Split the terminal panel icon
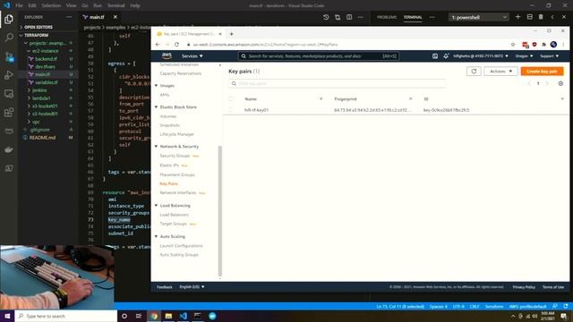The width and height of the screenshot is (573, 322). [529, 17]
